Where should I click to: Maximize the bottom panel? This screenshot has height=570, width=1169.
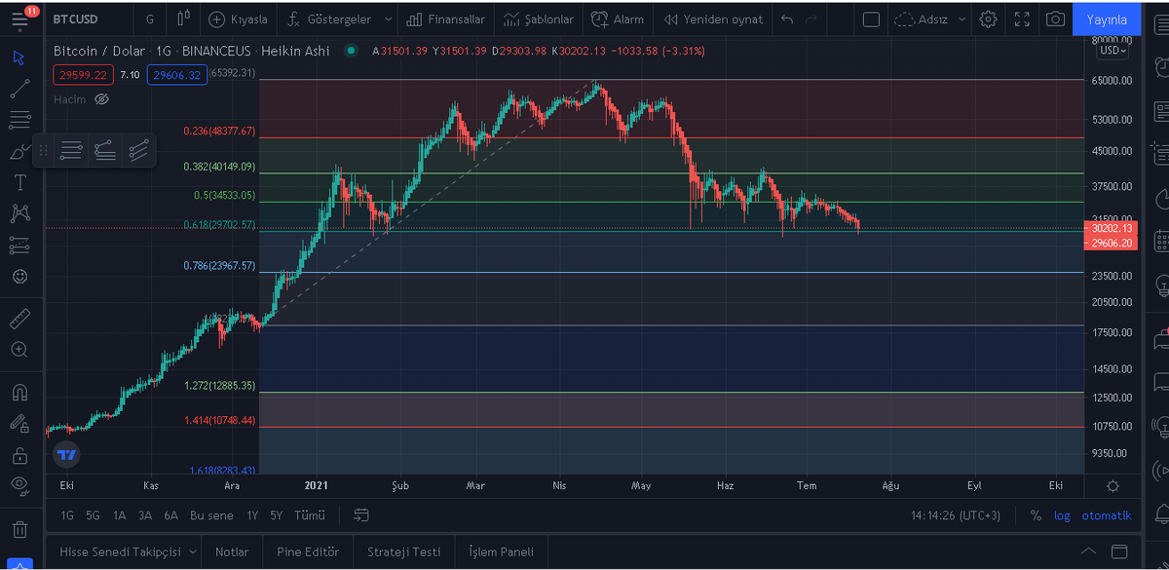point(1119,551)
